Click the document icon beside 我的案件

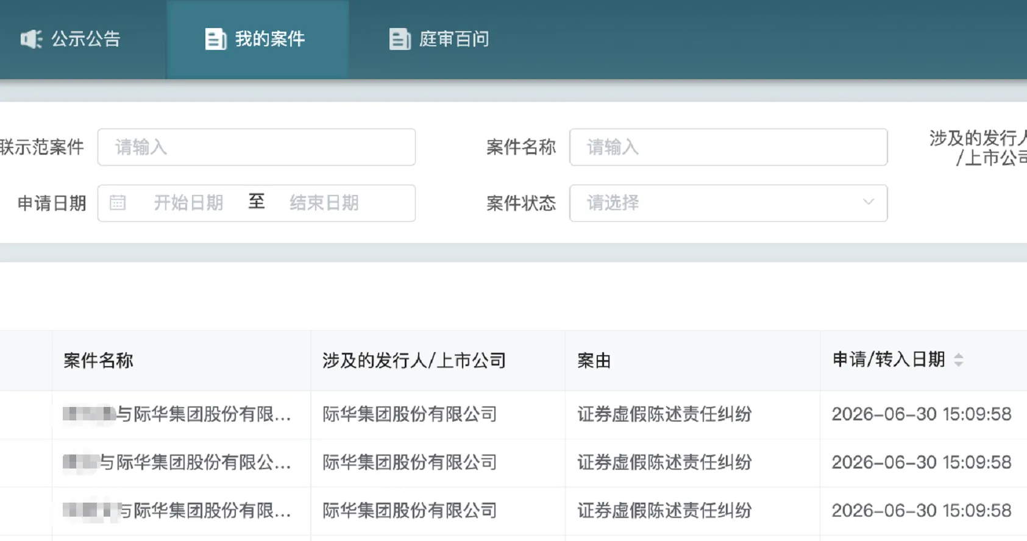click(215, 39)
